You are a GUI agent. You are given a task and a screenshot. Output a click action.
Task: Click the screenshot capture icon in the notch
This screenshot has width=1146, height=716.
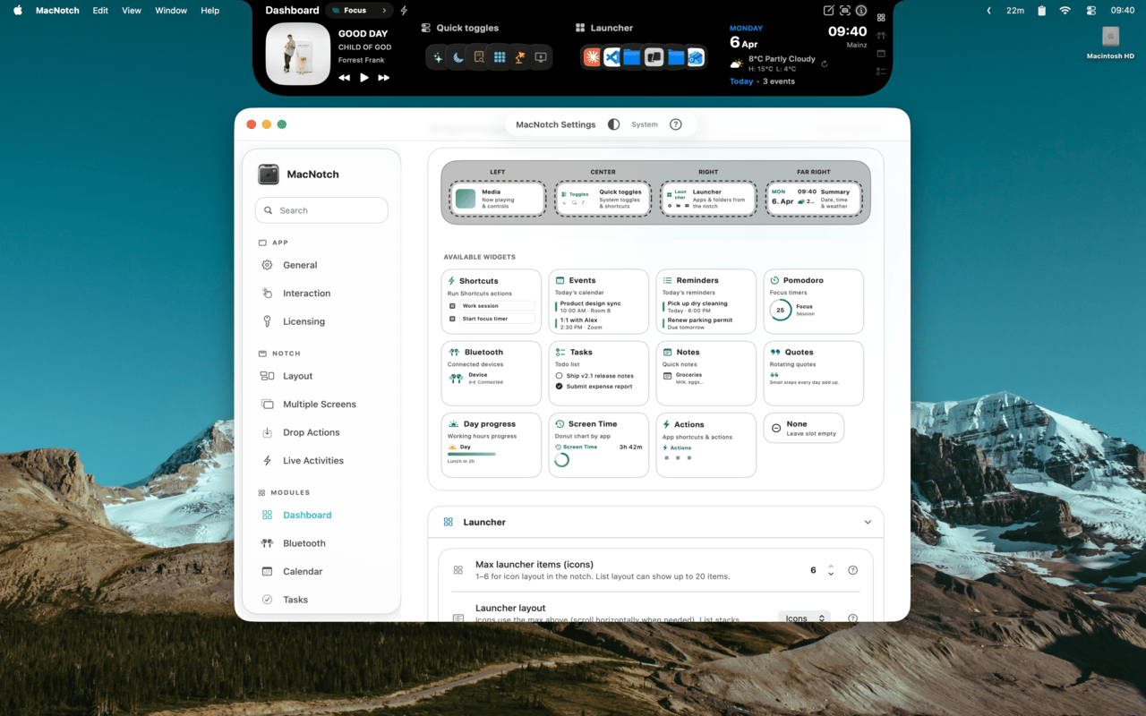click(x=844, y=11)
